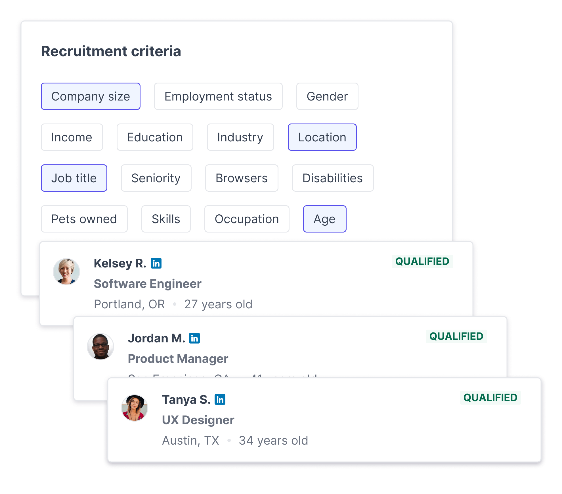Disable the Job title criterion
The image size is (562, 494).
(74, 178)
